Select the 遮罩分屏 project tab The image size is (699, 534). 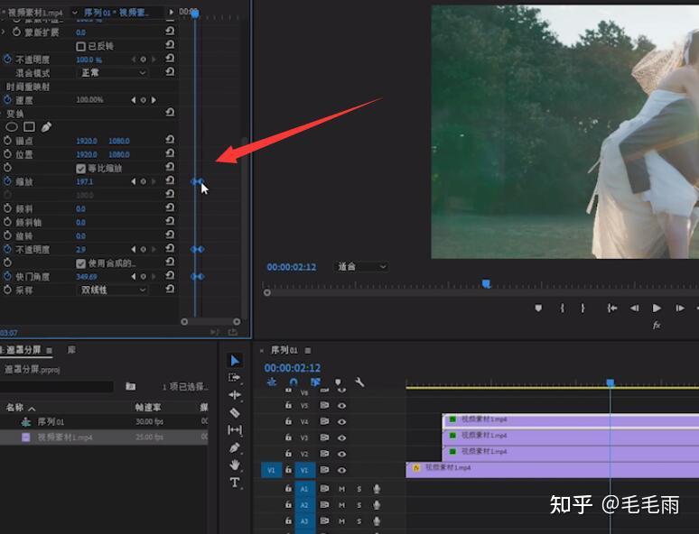23,350
